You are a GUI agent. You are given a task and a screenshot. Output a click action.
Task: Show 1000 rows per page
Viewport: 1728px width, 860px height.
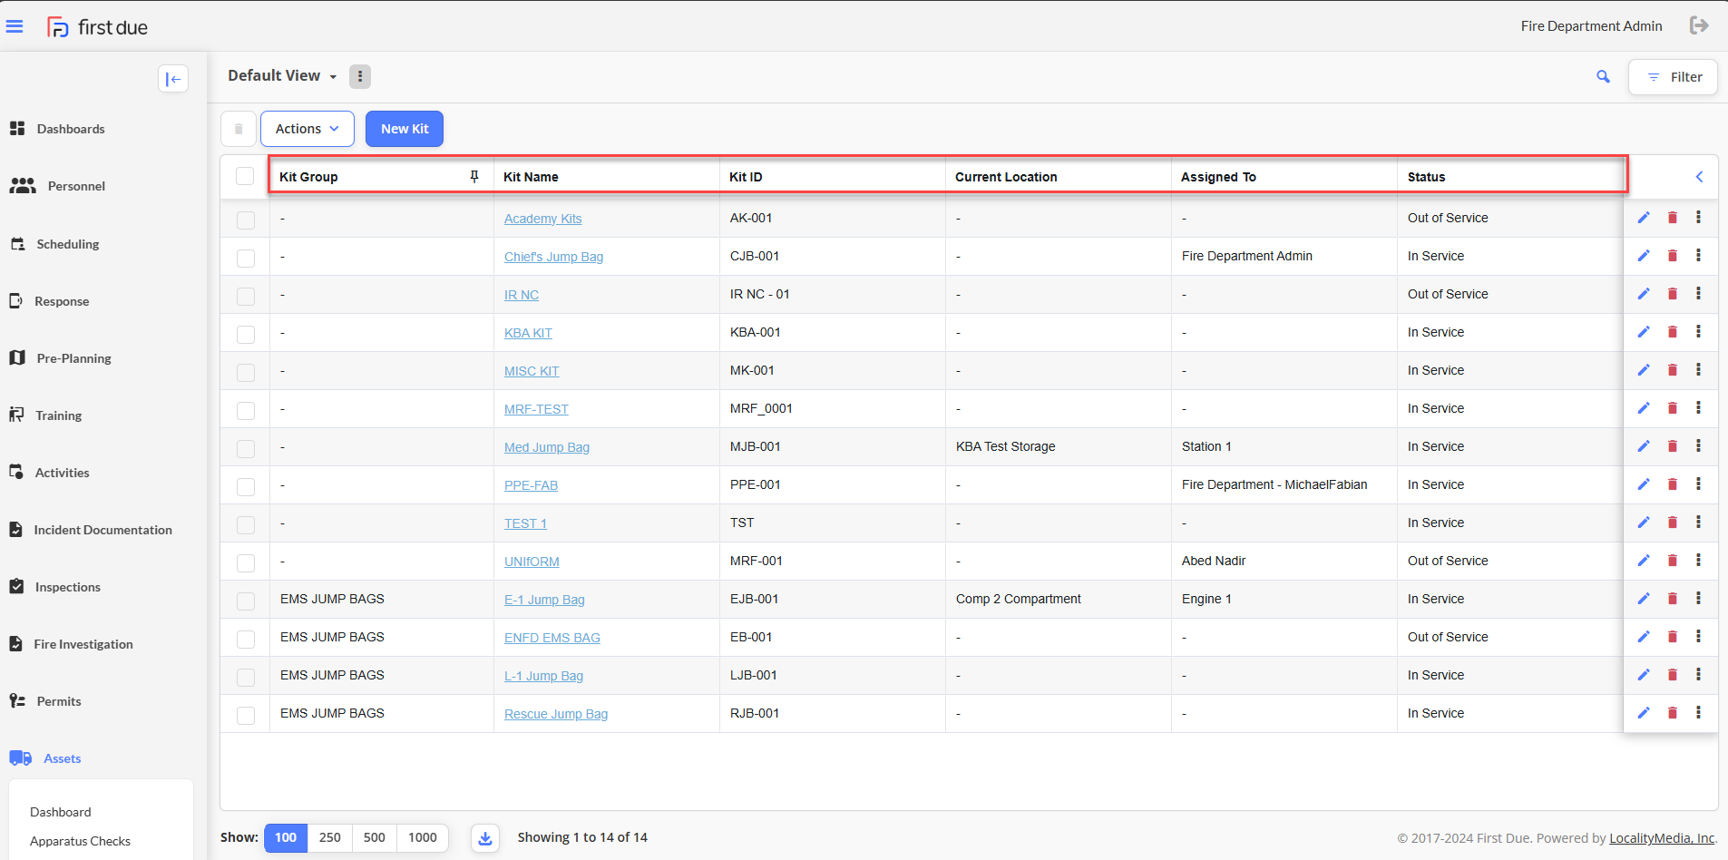[x=423, y=838]
